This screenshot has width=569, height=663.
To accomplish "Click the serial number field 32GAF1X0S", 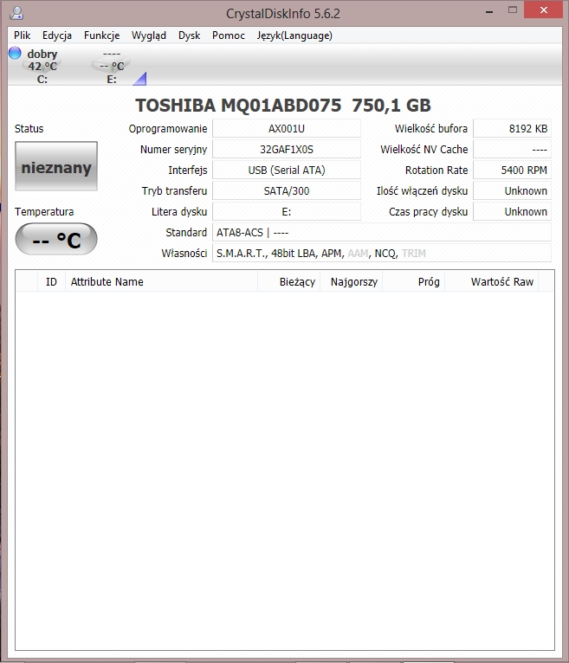I will [287, 149].
